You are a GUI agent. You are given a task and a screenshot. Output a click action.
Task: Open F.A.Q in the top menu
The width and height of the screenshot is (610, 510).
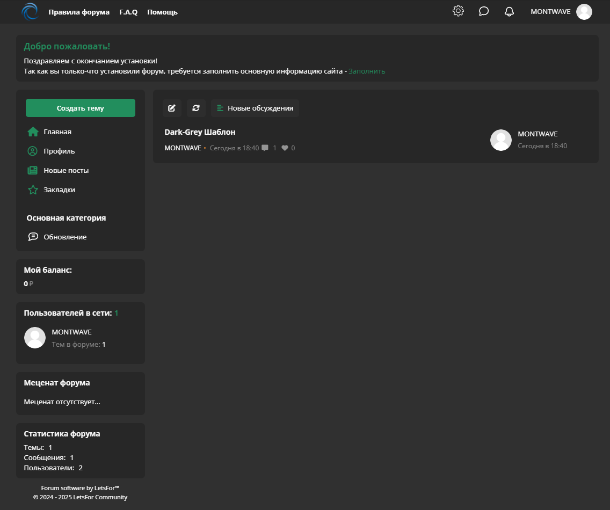[128, 12]
